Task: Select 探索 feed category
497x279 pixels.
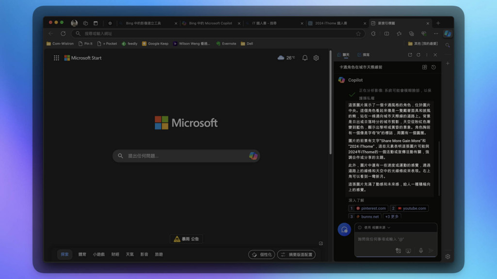Action: click(65, 254)
